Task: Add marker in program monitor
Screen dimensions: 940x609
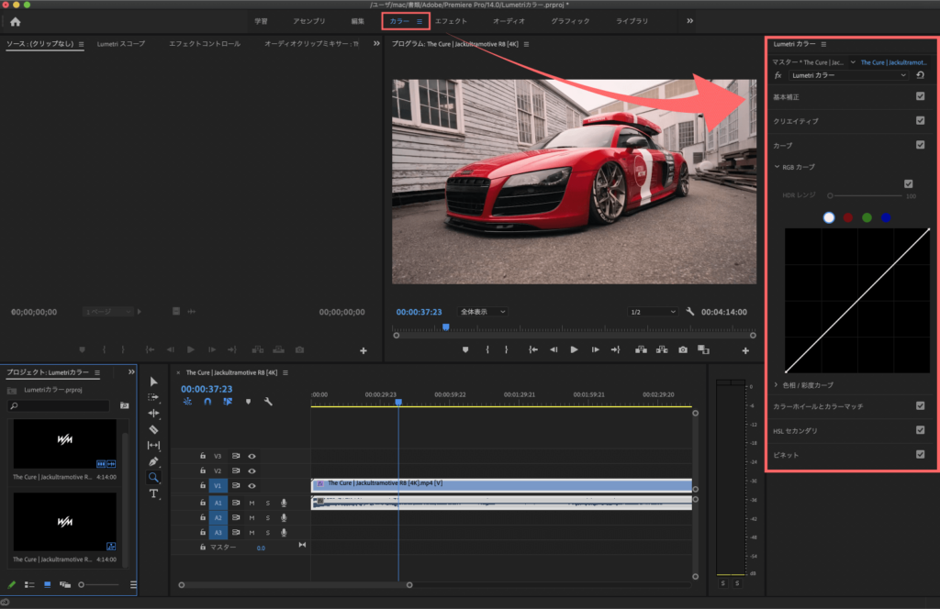Action: (465, 349)
